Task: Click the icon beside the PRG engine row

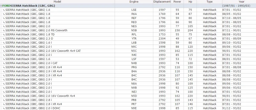Action: 4,67
